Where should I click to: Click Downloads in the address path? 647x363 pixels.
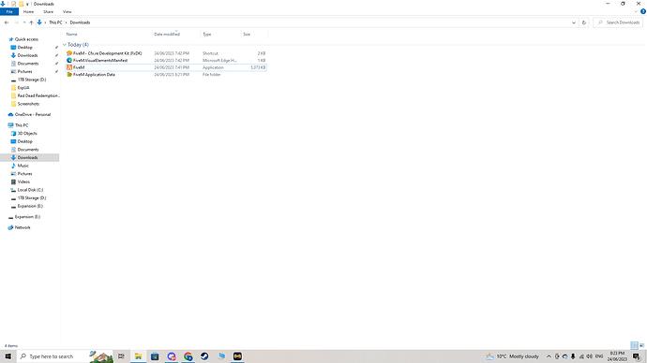[x=80, y=22]
